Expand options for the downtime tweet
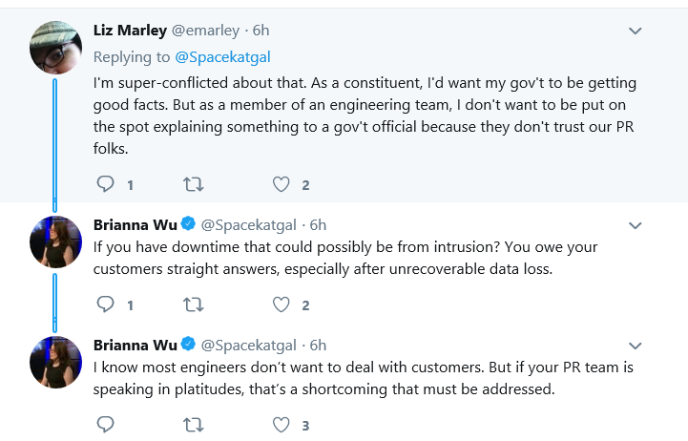Viewport: 688px width, 441px height. pos(635,225)
